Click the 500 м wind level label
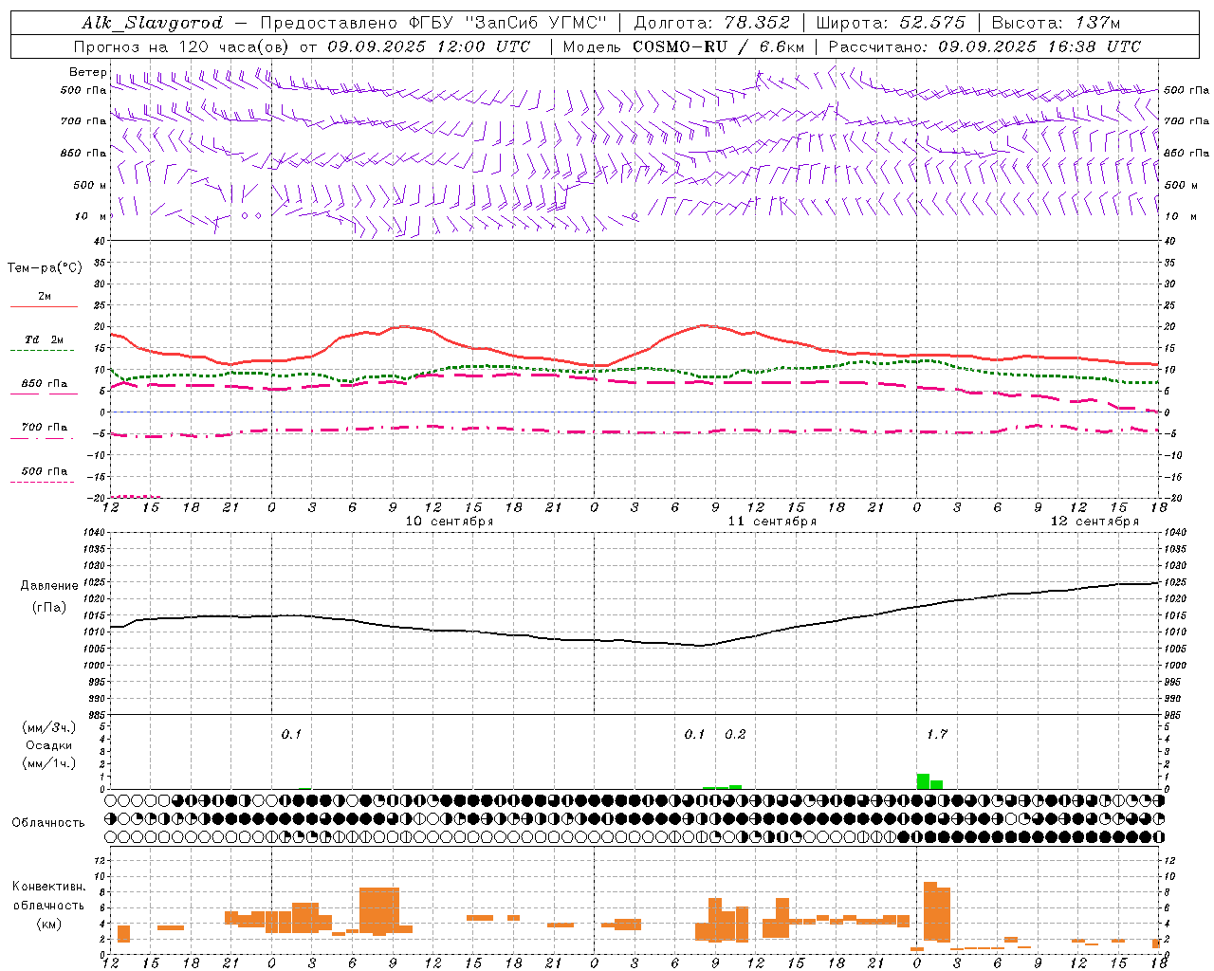Image resolution: width=1214 pixels, height=971 pixels. point(90,185)
